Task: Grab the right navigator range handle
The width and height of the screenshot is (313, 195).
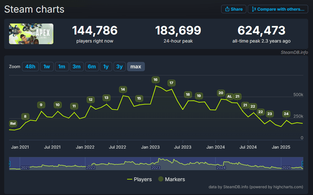Action: pyautogui.click(x=303, y=163)
